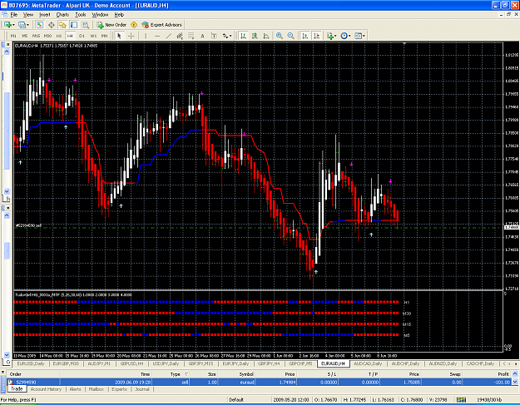Open the Profiles toolbar icon
Screen dimensions: 520x405
pyautogui.click(x=22, y=25)
